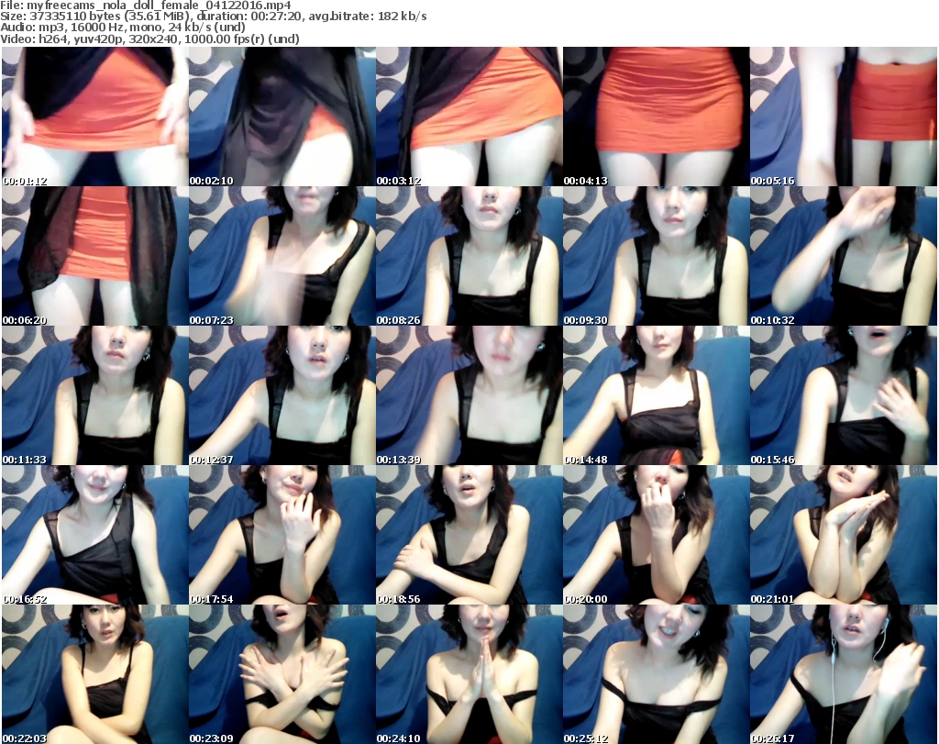
Task: Select the thumbnail stamped 00:07:23
Action: pyautogui.click(x=282, y=256)
